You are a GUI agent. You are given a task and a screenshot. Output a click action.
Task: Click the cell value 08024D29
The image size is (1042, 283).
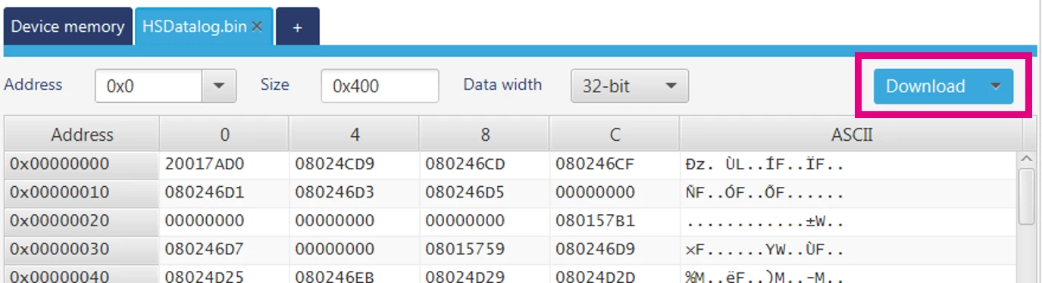pos(465,276)
